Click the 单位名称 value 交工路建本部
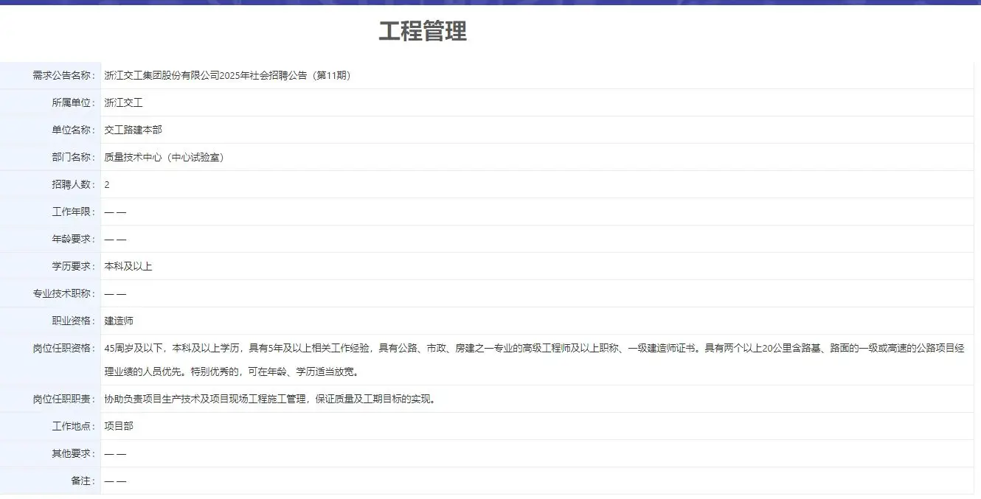981x499 pixels. click(133, 130)
